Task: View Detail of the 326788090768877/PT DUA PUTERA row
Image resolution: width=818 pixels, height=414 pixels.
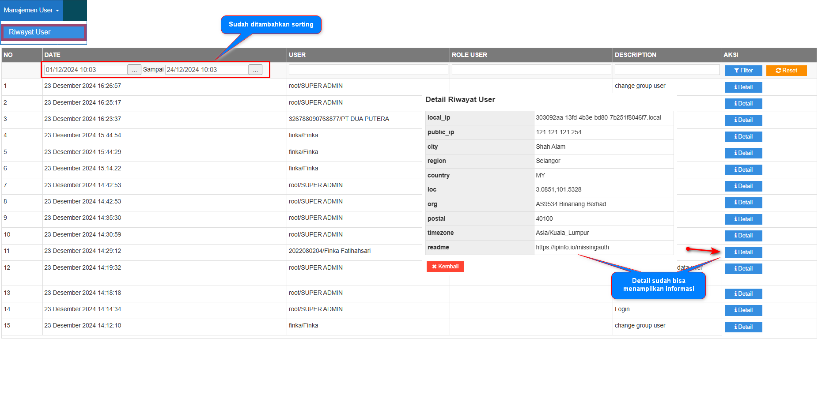Action: tap(743, 120)
